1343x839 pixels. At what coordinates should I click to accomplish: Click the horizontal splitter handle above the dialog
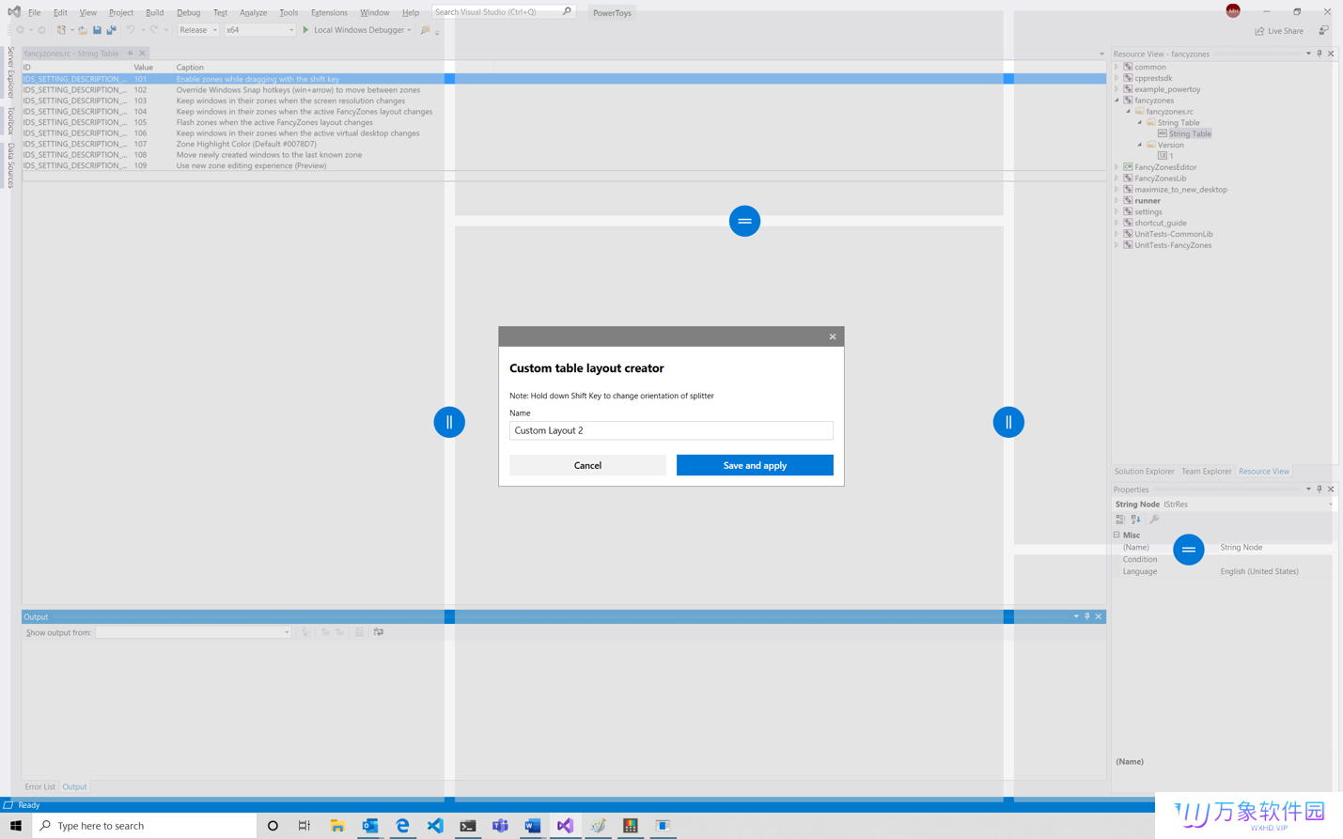tap(744, 221)
